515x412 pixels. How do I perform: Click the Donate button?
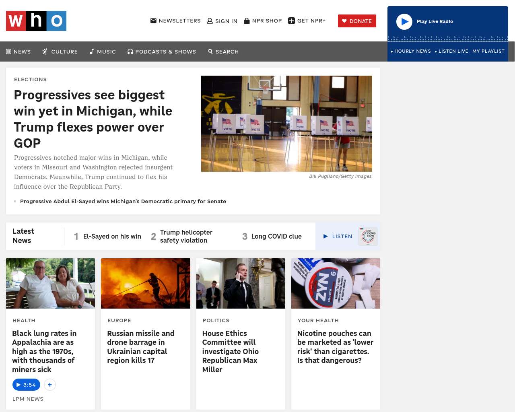[x=357, y=21]
